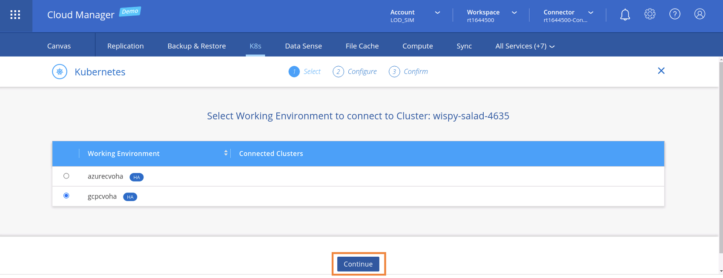
Task: Expand All Services (+7) menu
Action: tap(525, 46)
